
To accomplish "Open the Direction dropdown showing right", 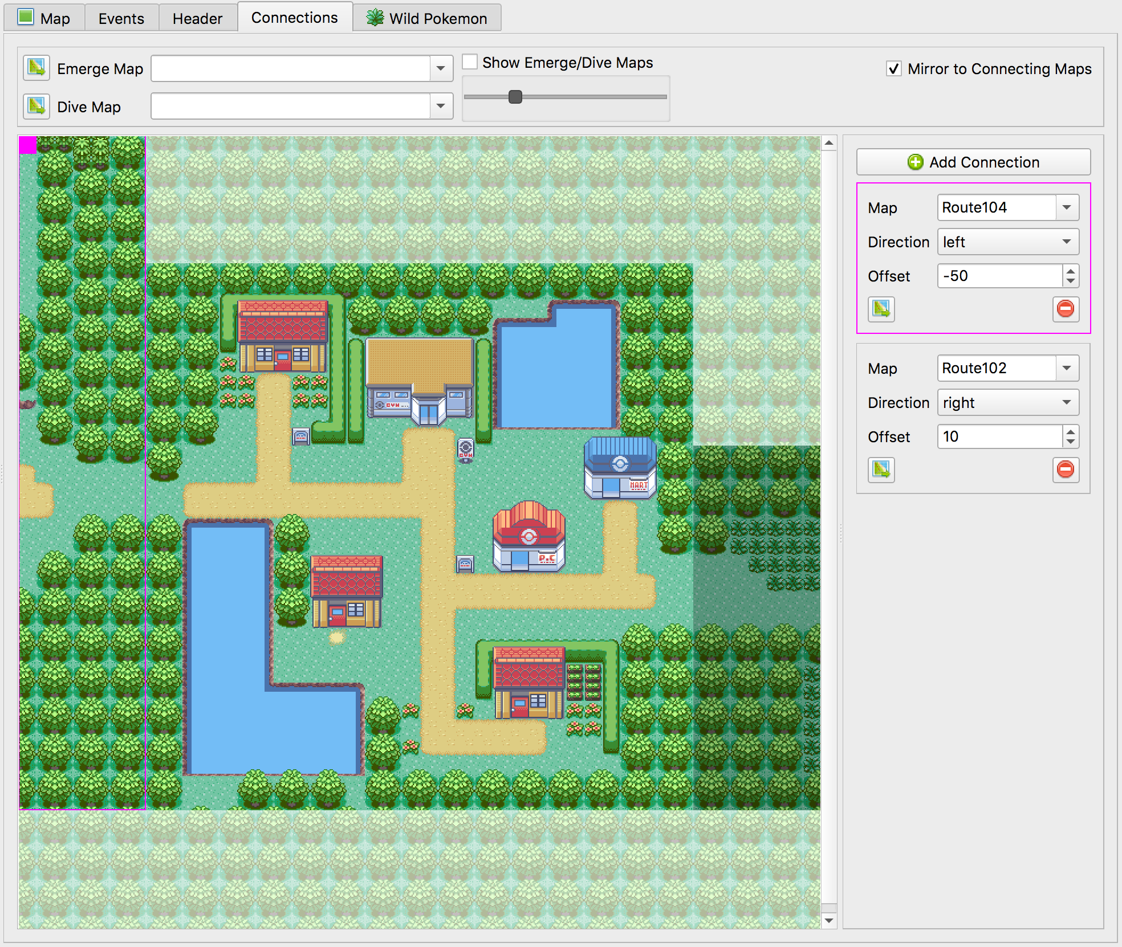I will [1008, 402].
